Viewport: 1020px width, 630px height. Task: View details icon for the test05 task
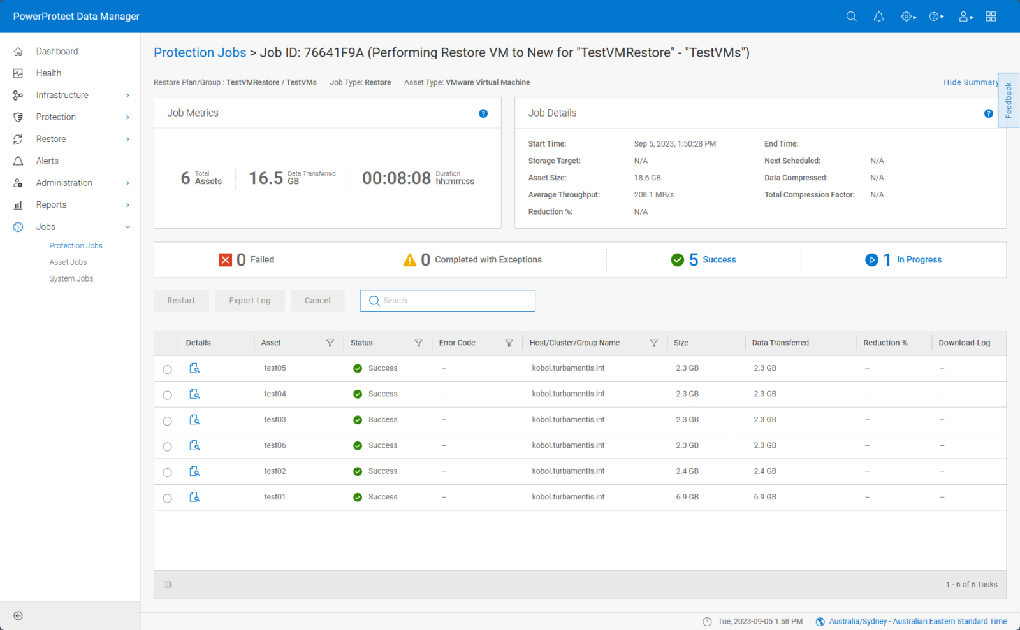coord(194,368)
